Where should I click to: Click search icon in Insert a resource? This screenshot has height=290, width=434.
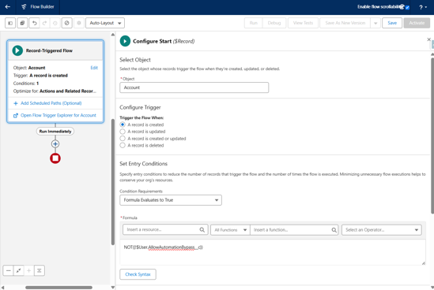pos(202,229)
